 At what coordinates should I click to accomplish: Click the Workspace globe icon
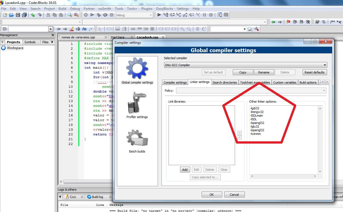coord(3,48)
